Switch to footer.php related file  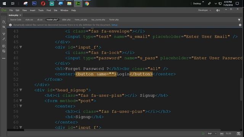[x=114, y=20]
